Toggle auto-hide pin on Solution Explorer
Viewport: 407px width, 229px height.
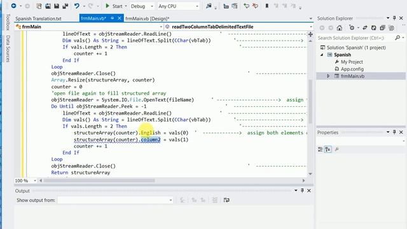pos(394,18)
